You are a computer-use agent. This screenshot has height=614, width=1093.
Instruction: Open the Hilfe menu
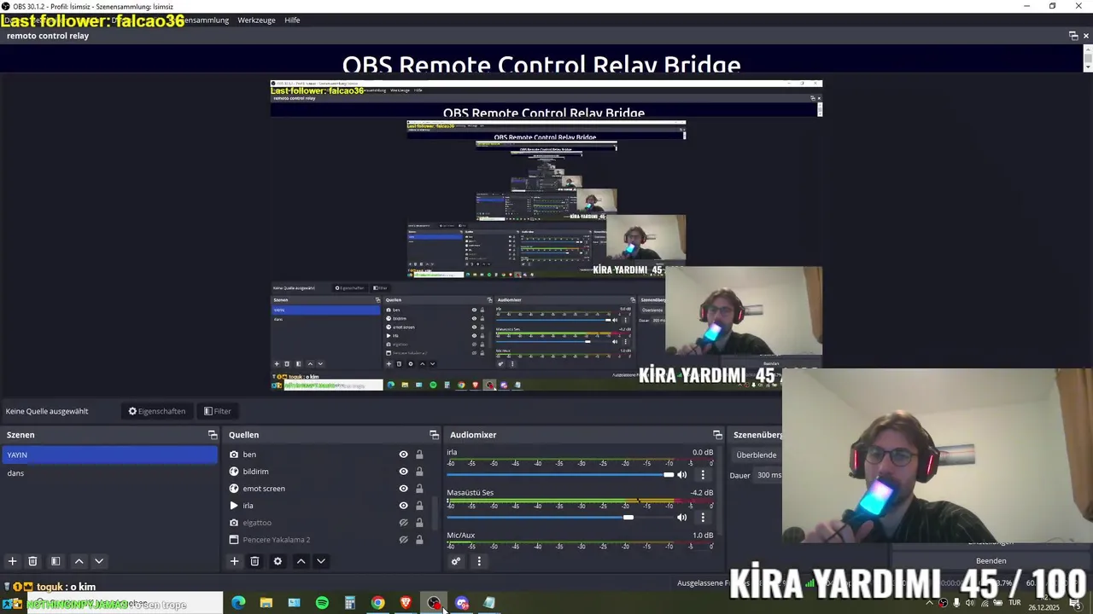click(292, 20)
